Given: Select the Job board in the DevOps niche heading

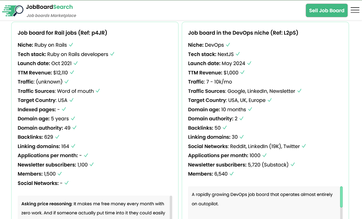Looking at the screenshot, I should click(x=243, y=33).
